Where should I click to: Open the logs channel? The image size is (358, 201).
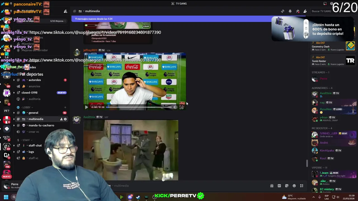tap(31, 152)
